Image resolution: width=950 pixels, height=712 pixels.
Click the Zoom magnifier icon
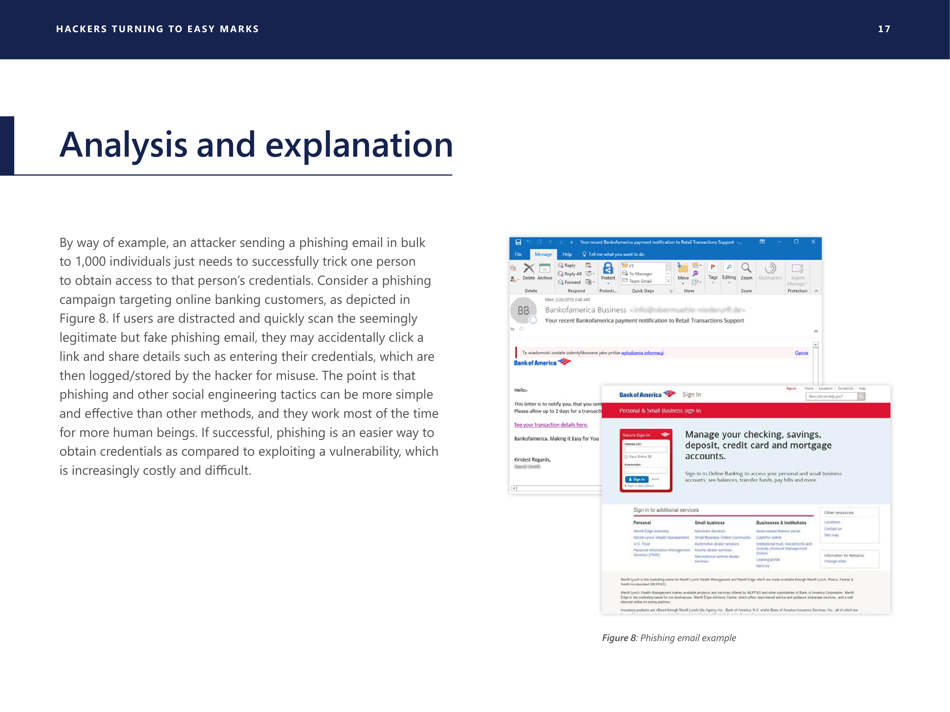tap(747, 268)
